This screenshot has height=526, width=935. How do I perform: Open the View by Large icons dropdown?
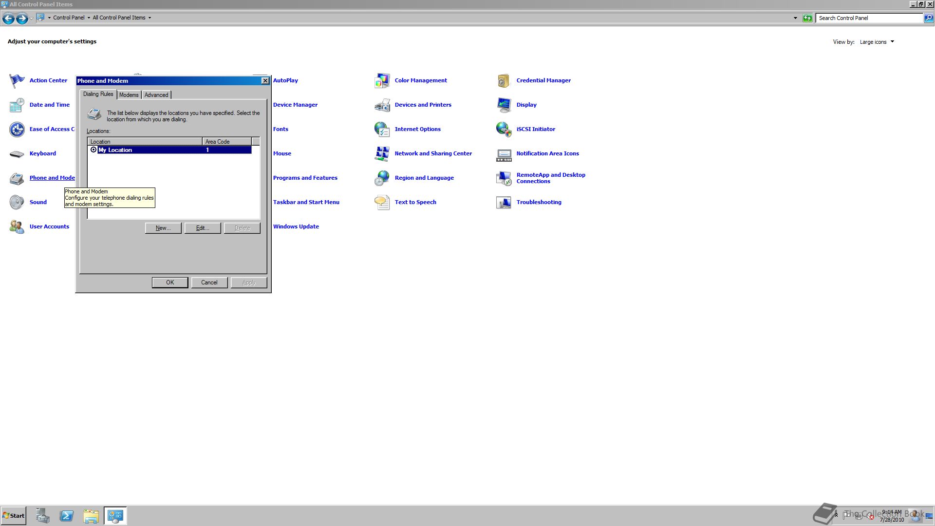(877, 42)
